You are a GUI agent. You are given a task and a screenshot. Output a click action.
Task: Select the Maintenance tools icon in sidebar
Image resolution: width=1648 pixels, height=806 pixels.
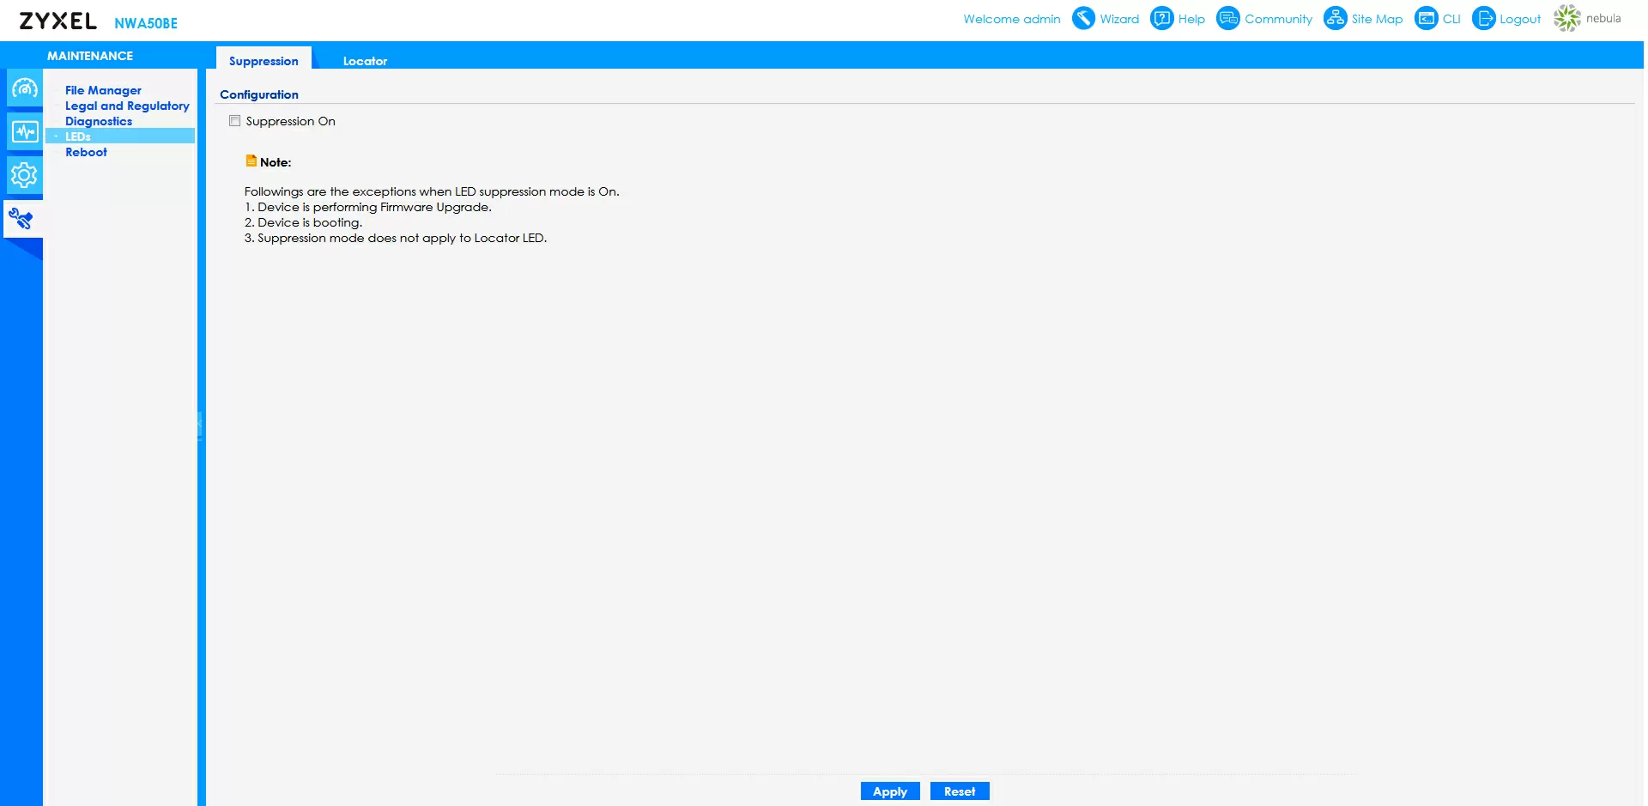(22, 219)
